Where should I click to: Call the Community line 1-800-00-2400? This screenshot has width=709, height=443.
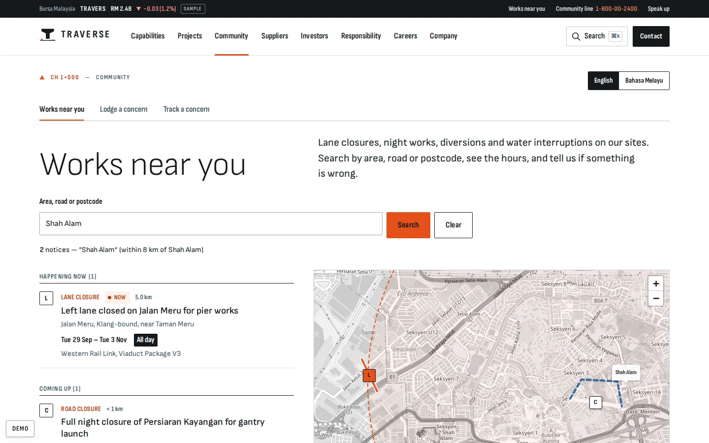(x=597, y=9)
